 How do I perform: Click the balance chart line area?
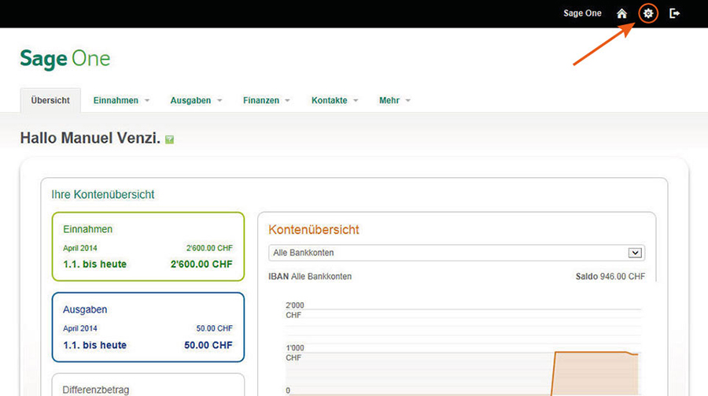(594, 373)
